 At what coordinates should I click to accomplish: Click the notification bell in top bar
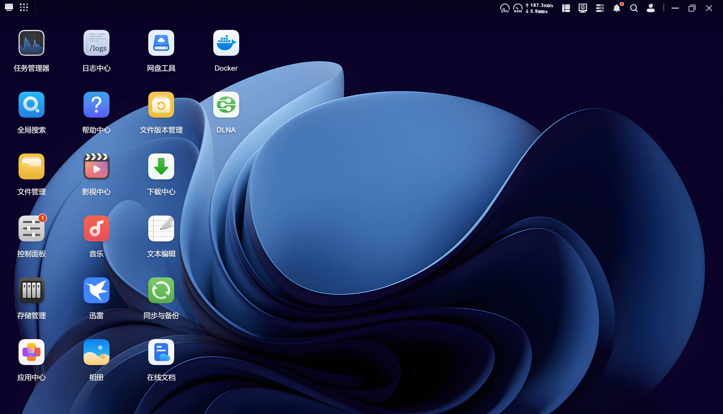coord(617,8)
